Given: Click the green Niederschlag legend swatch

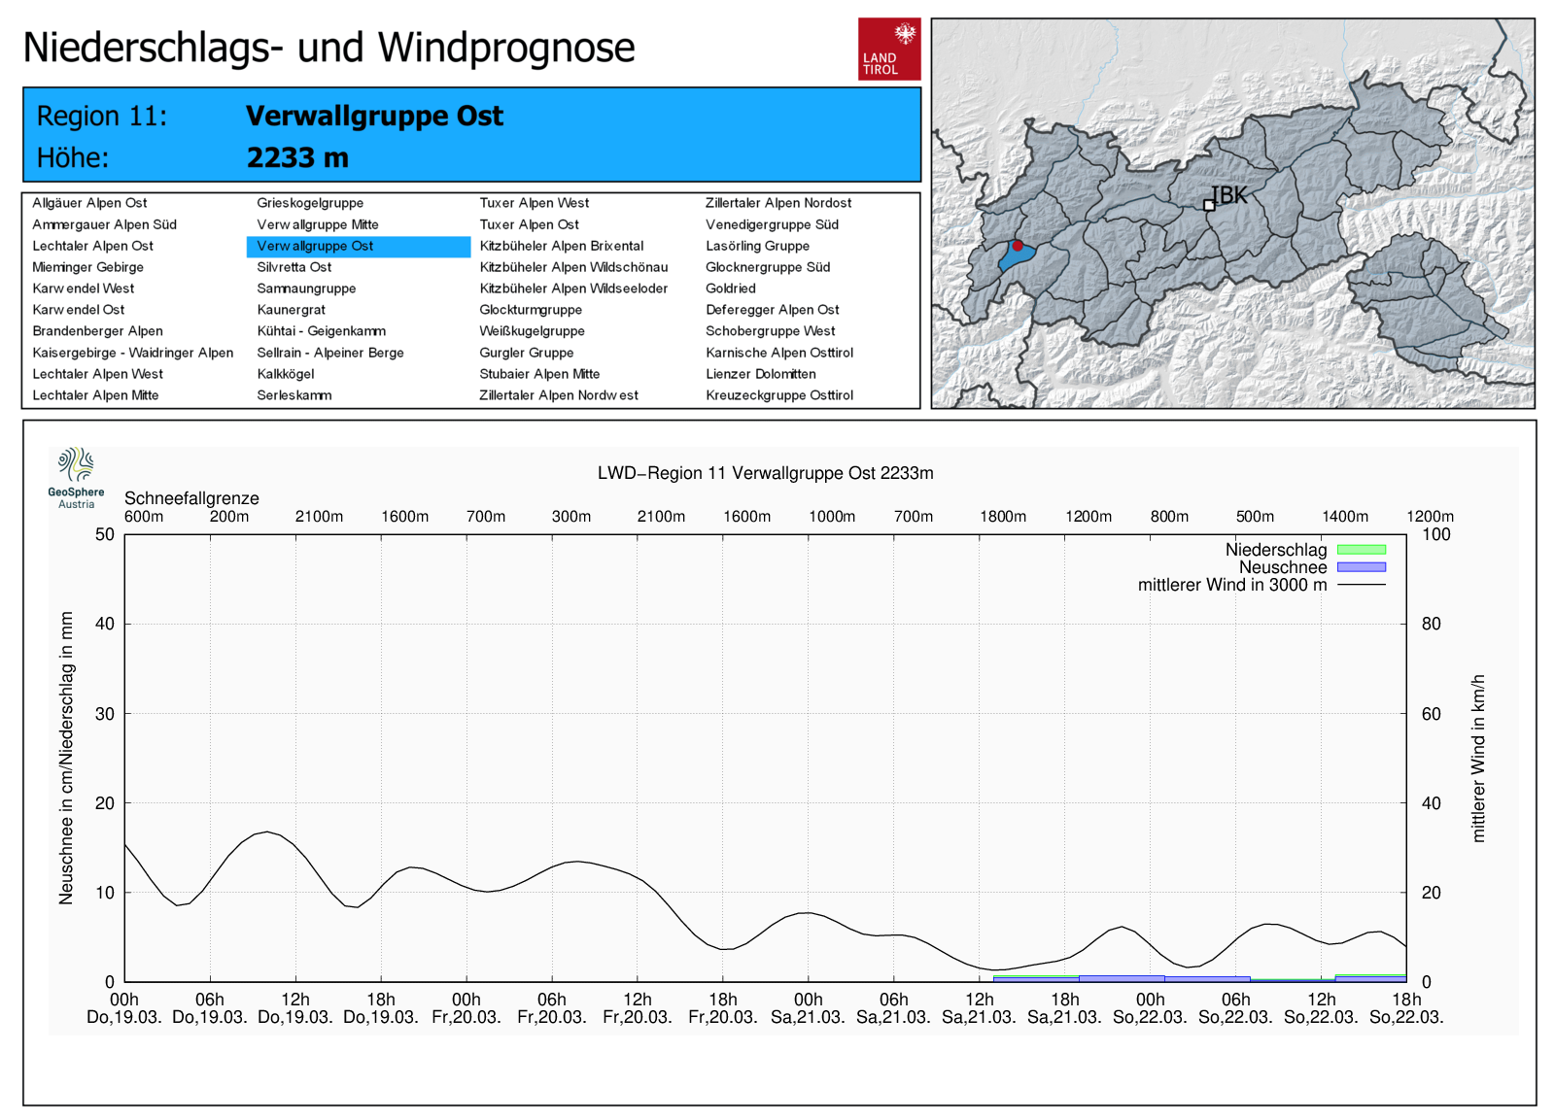Looking at the screenshot, I should tap(1361, 550).
